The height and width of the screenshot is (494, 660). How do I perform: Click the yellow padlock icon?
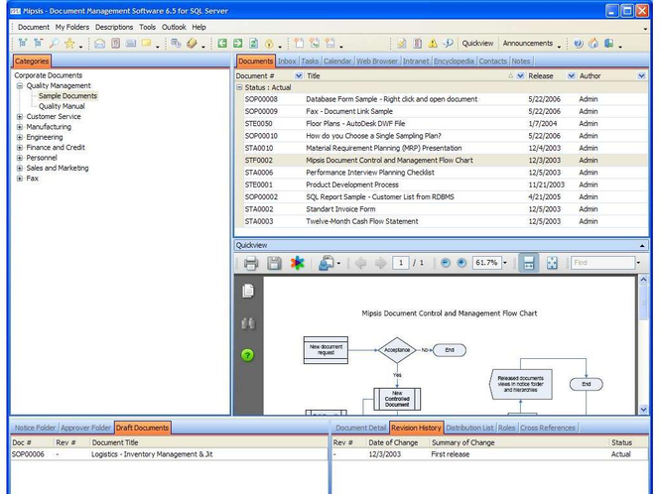pos(269,44)
